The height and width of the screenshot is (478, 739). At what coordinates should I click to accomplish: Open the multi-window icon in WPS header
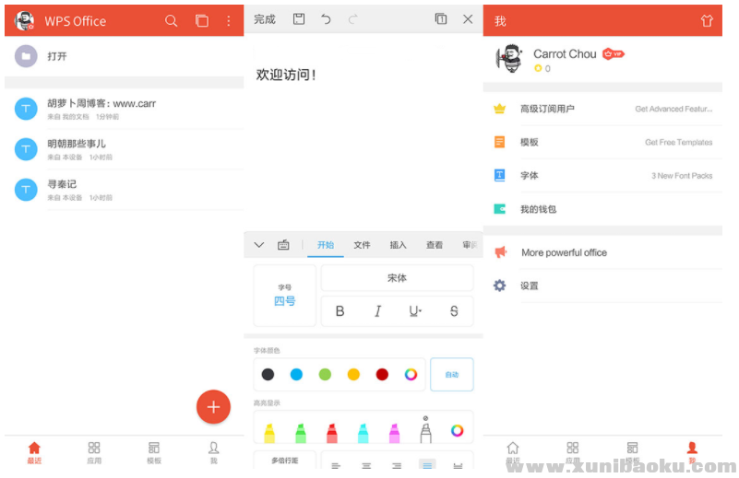pos(201,20)
